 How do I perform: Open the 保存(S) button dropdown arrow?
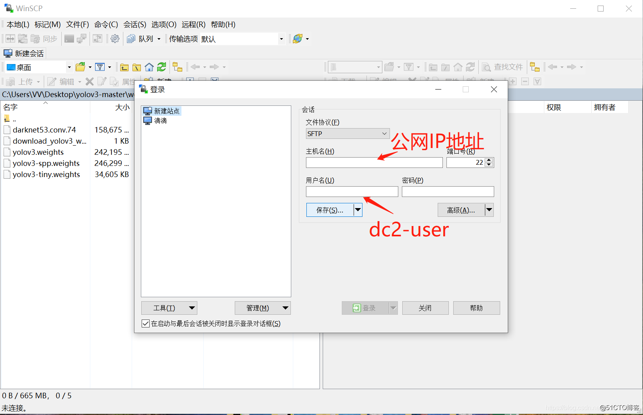tap(358, 210)
